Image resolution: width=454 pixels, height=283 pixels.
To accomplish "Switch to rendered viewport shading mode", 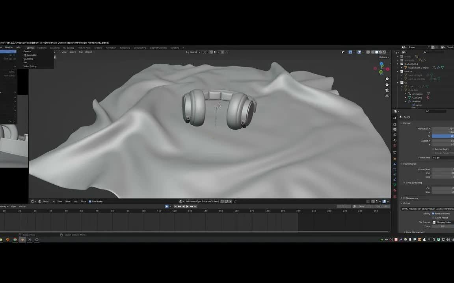I will [x=384, y=52].
